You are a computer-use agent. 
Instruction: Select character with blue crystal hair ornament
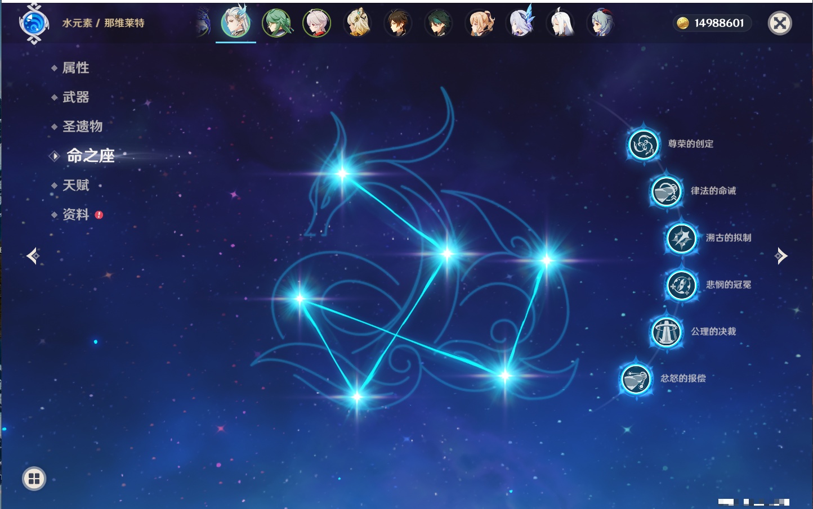pyautogui.click(x=521, y=22)
